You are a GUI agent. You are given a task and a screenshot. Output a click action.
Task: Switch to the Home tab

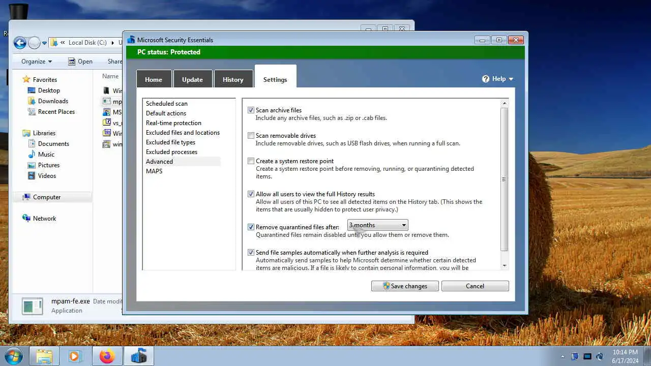coord(154,79)
